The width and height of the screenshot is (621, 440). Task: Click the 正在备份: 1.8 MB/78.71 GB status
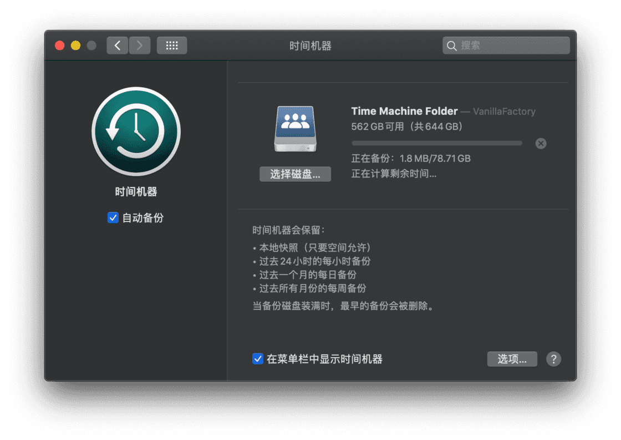411,159
